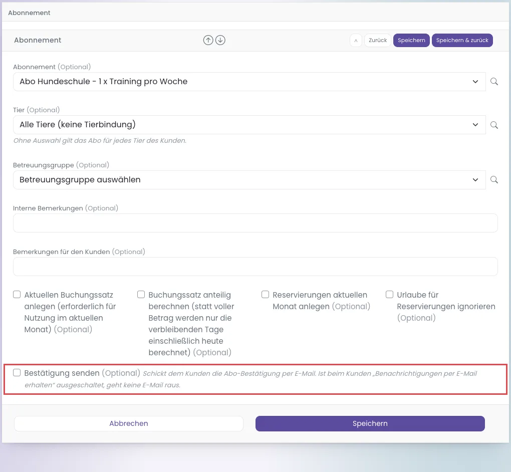Collapse section with the small caret button

click(356, 41)
